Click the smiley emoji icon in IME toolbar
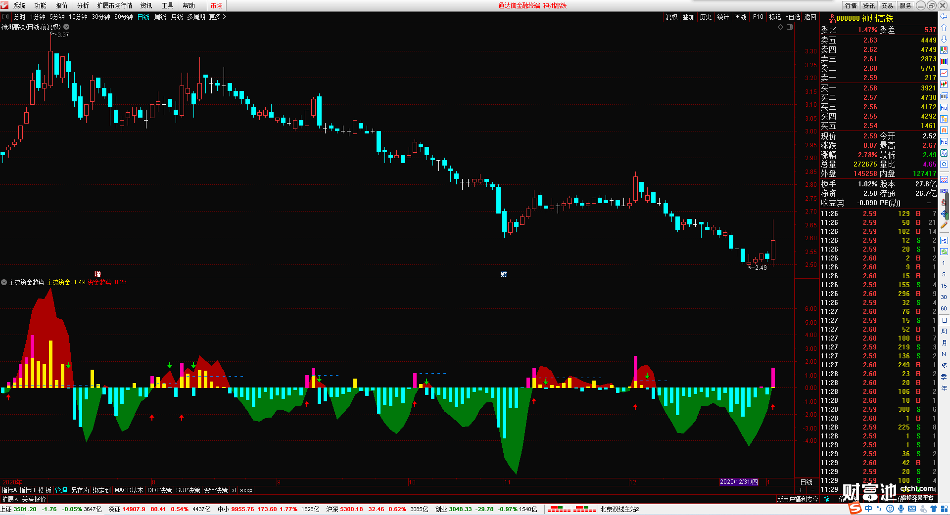950x515 pixels. (x=890, y=509)
